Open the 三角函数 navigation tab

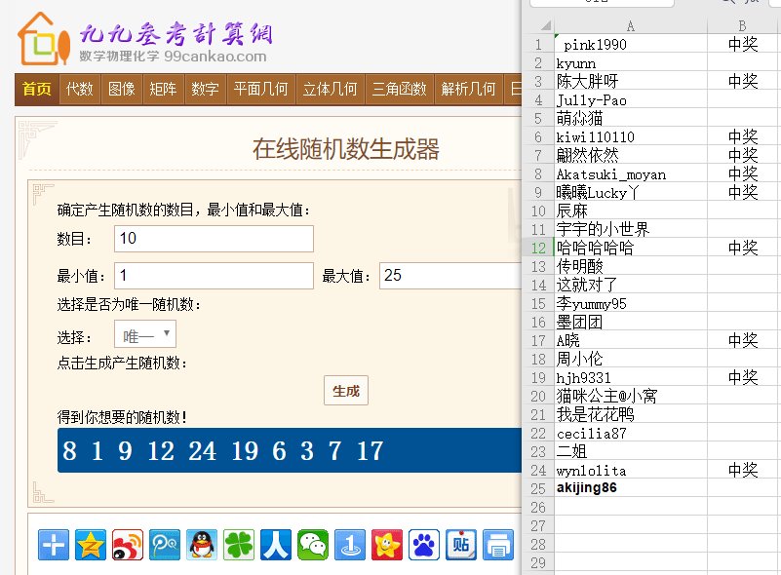[400, 89]
